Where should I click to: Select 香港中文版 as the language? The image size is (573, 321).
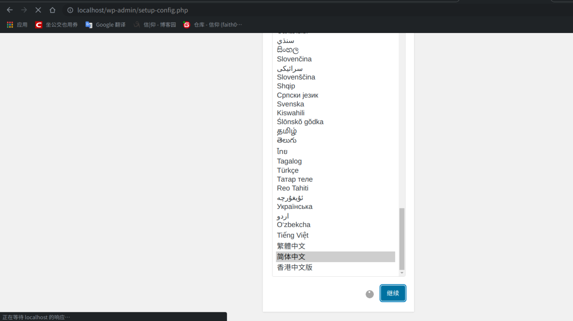click(294, 267)
